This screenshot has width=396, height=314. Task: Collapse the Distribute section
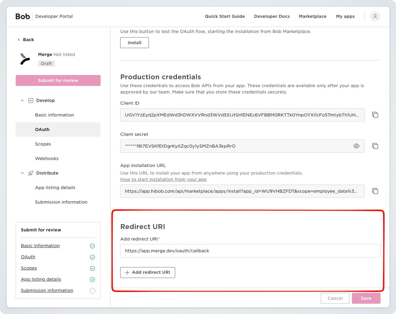pos(22,173)
